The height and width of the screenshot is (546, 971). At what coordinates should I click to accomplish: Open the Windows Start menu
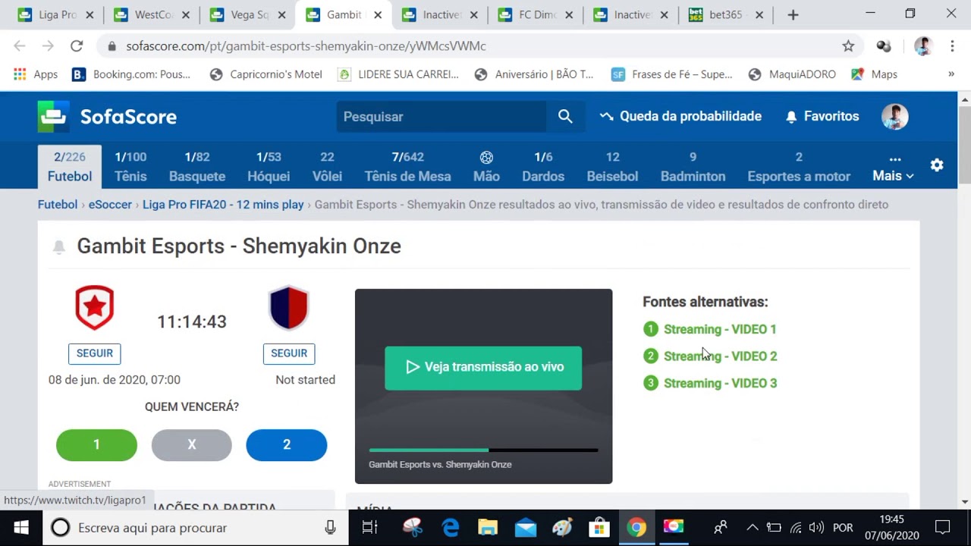pos(20,528)
